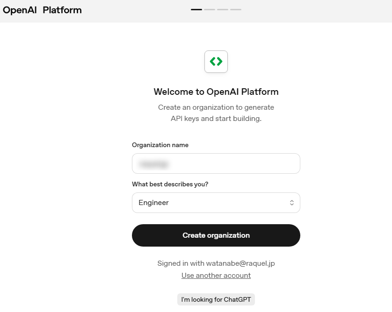Select the fourth progress step indicator
Image resolution: width=392 pixels, height=312 pixels.
click(236, 9)
